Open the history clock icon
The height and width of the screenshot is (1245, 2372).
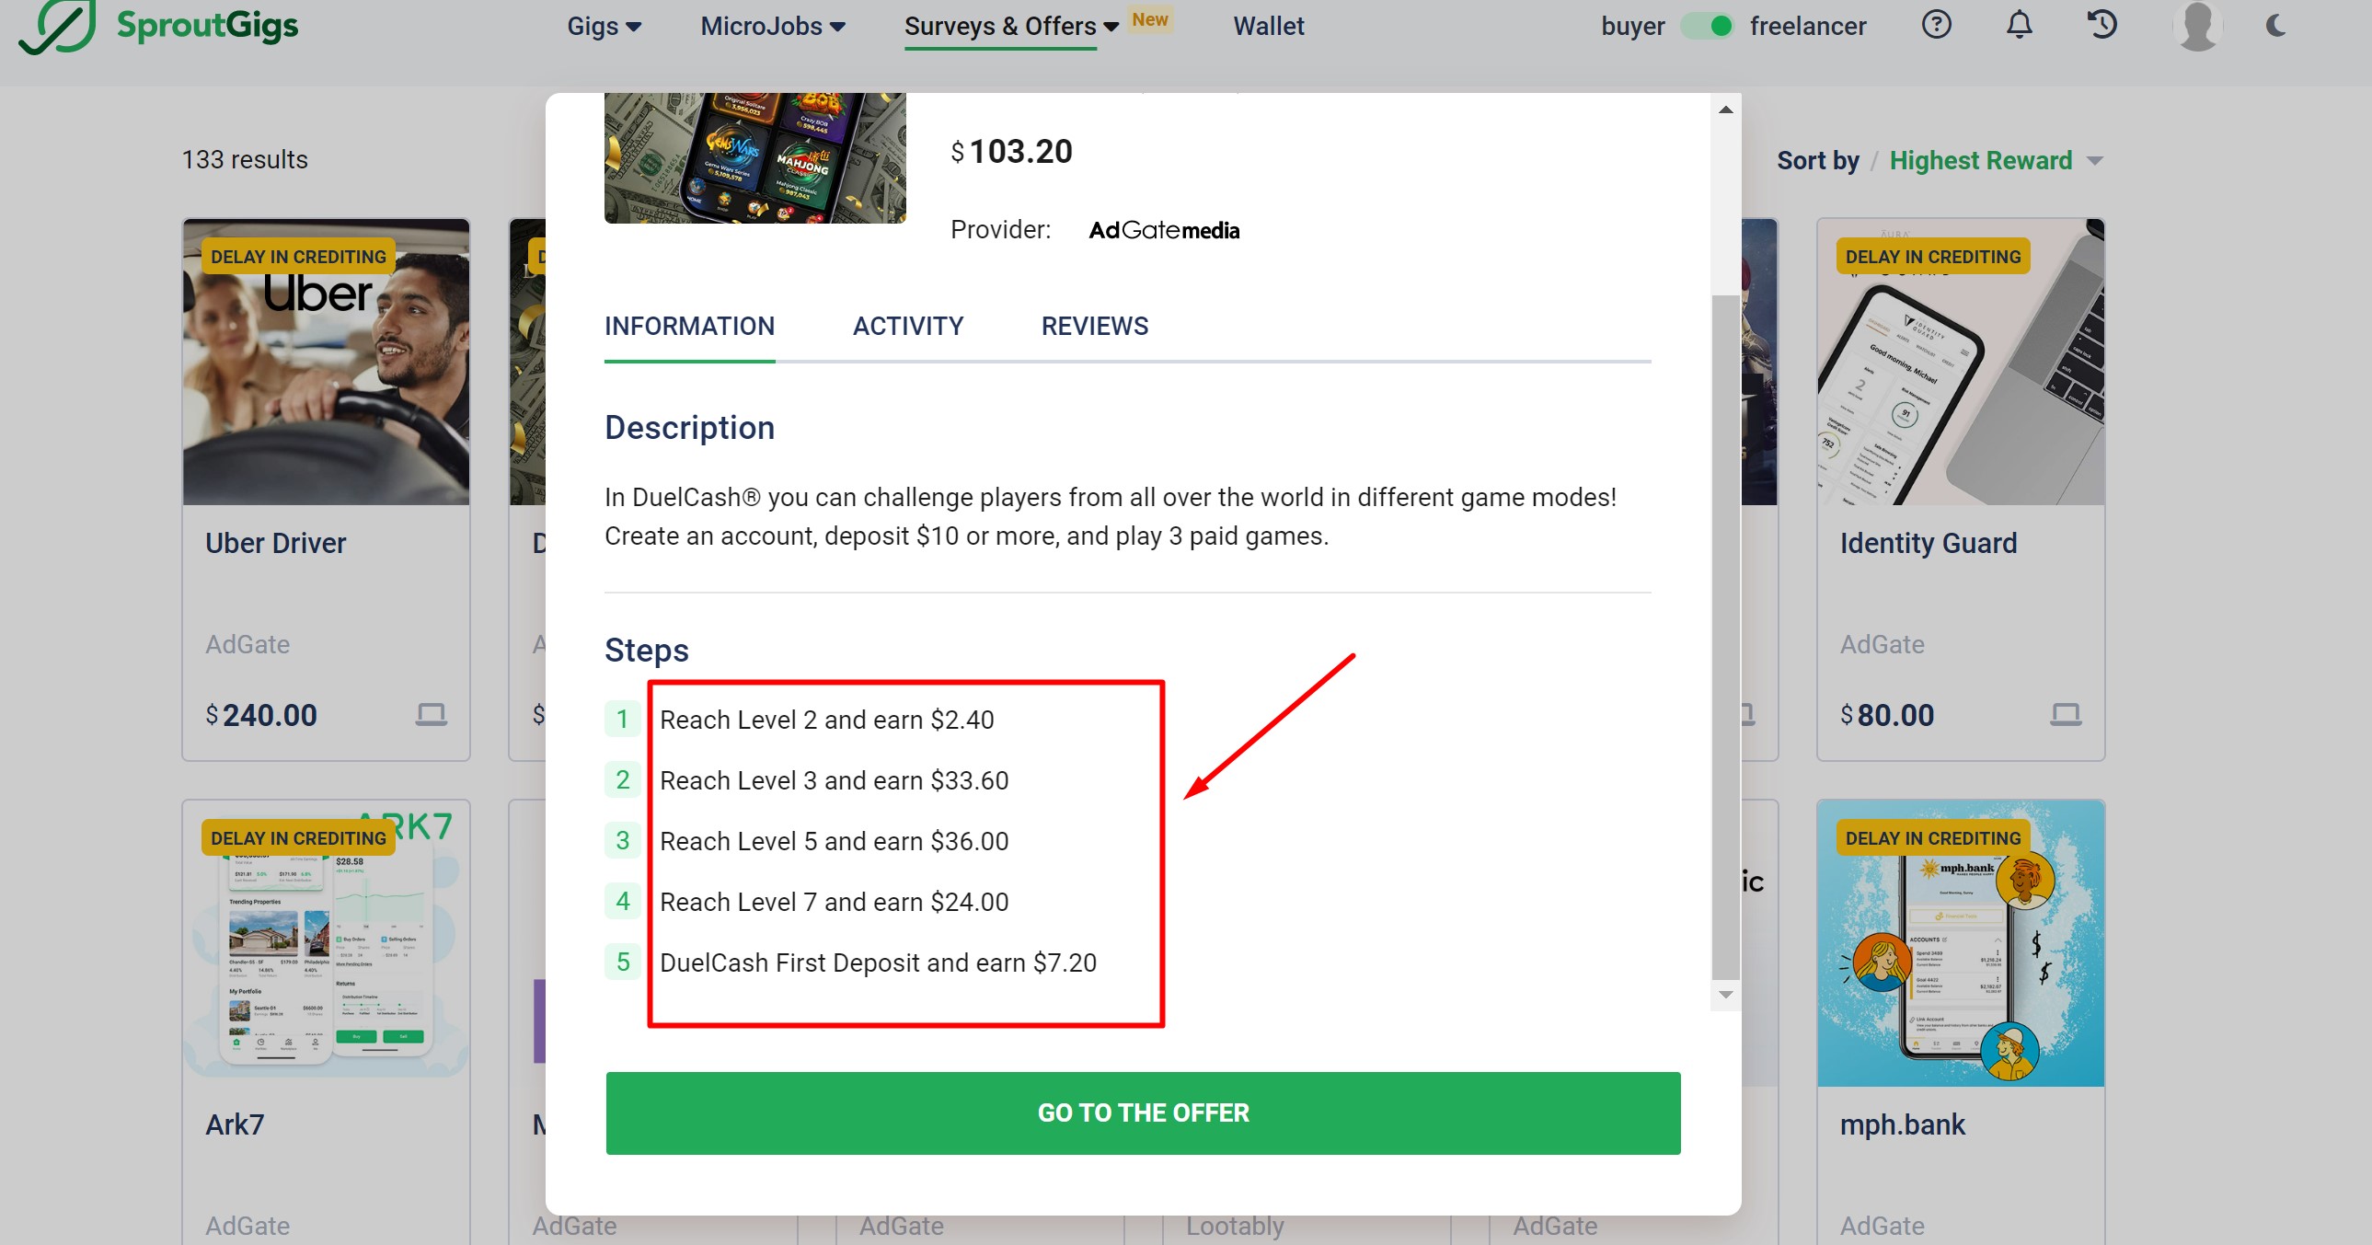pyautogui.click(x=2102, y=25)
